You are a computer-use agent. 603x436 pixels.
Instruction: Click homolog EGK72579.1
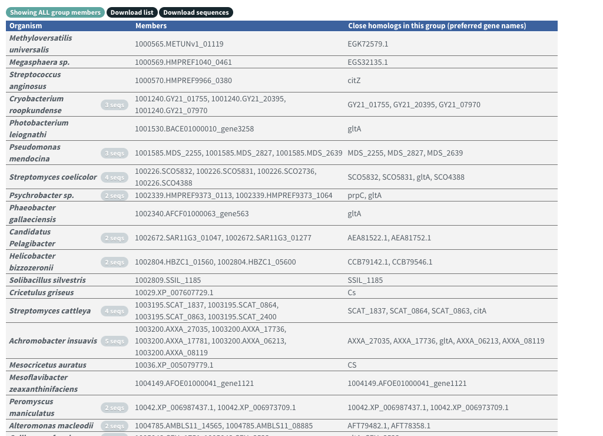[367, 44]
